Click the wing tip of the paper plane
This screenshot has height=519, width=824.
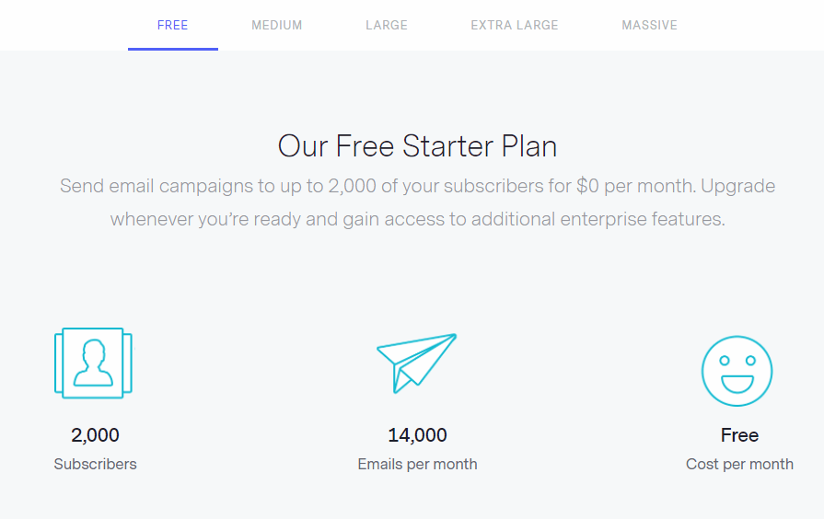pos(452,337)
